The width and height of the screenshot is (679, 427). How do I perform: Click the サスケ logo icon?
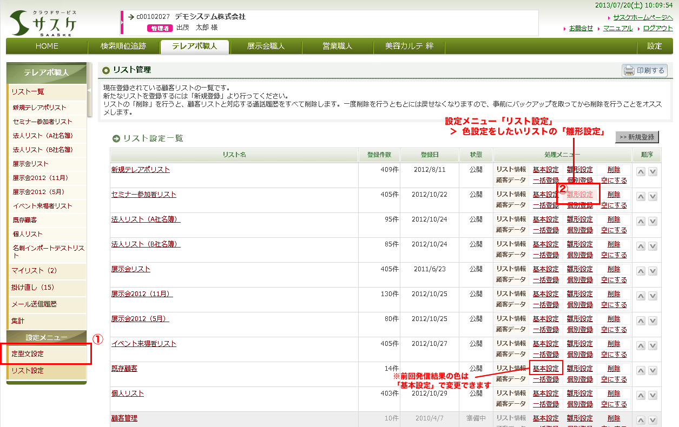[43, 23]
